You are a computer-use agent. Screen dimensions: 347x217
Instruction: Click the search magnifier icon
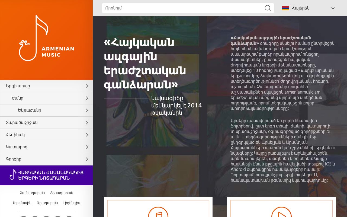(268, 8)
